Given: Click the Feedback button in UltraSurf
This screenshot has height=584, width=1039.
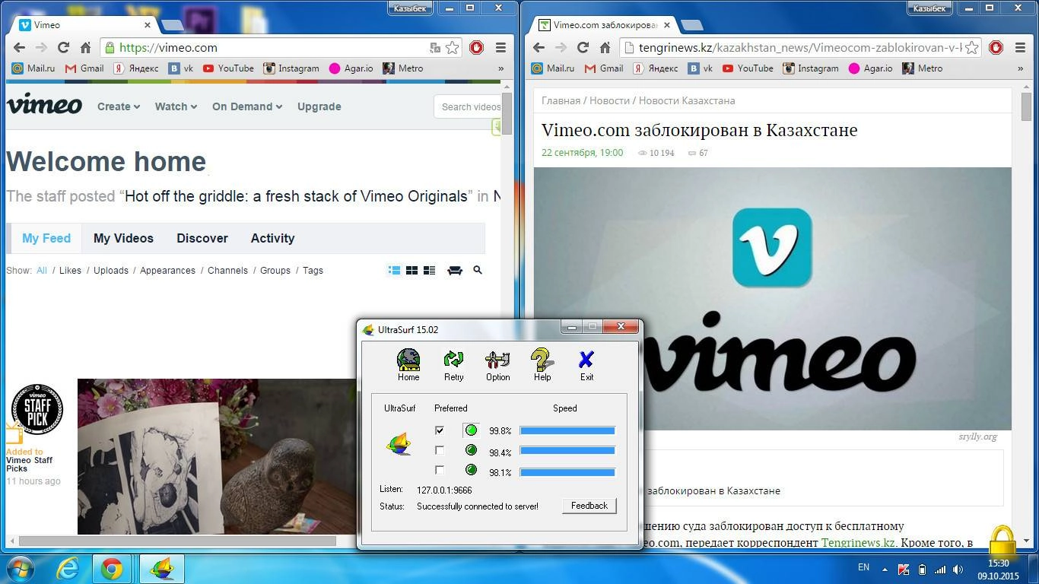Looking at the screenshot, I should click(589, 506).
